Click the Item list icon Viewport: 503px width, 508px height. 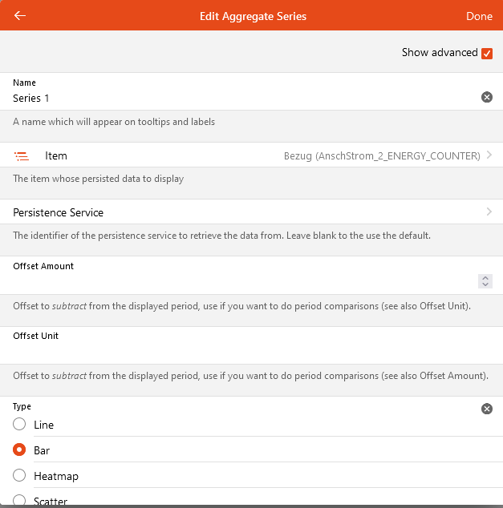[22, 155]
